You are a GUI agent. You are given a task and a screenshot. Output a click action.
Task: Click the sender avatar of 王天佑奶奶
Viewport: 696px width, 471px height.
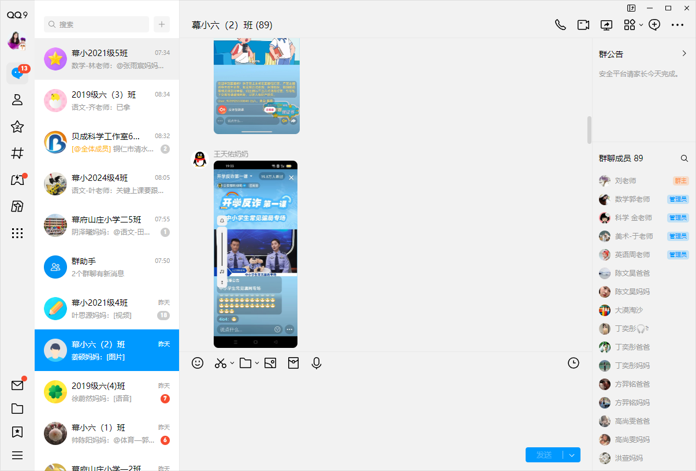tap(199, 159)
